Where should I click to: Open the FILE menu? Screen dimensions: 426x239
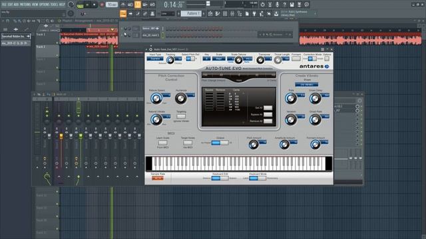click(4, 5)
